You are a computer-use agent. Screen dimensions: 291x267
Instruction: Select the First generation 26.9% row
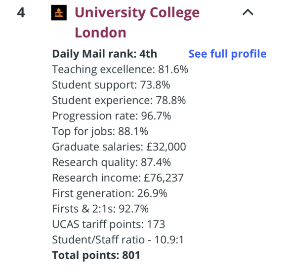pos(110,193)
